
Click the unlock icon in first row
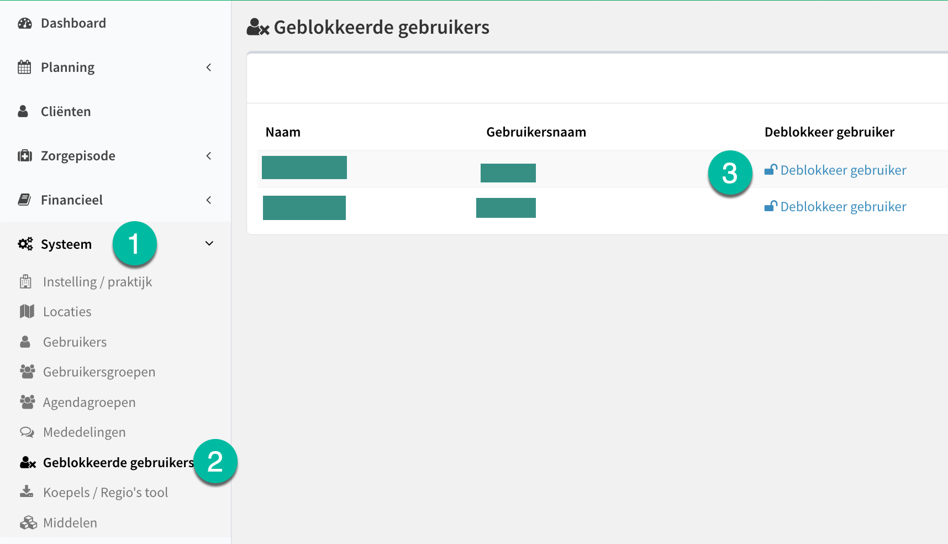click(x=771, y=170)
